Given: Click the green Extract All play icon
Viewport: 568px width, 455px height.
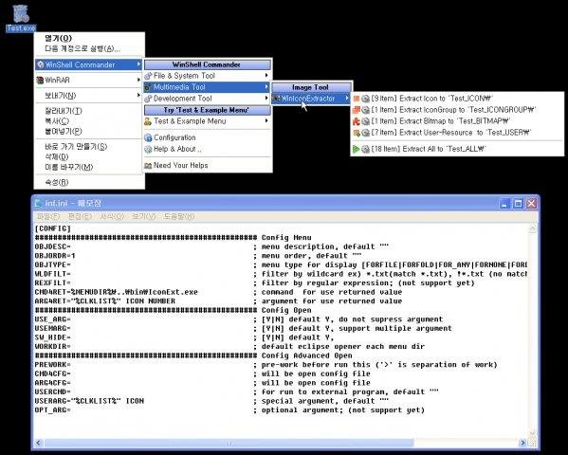Looking at the screenshot, I should click(x=357, y=149).
